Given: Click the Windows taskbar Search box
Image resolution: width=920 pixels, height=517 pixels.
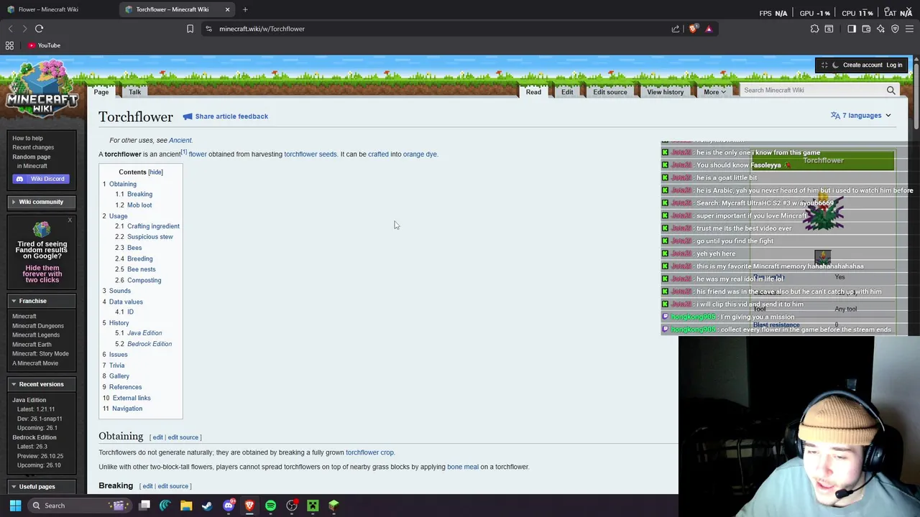Looking at the screenshot, I should [x=79, y=506].
